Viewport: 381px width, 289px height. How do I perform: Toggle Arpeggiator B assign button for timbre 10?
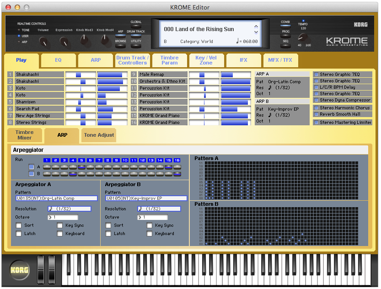[125, 174]
